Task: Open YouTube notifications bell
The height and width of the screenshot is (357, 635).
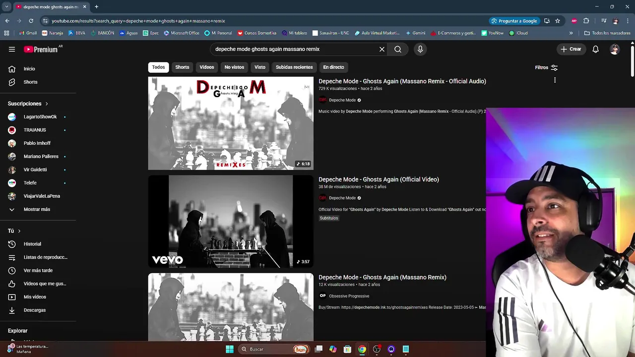Action: coord(596,49)
